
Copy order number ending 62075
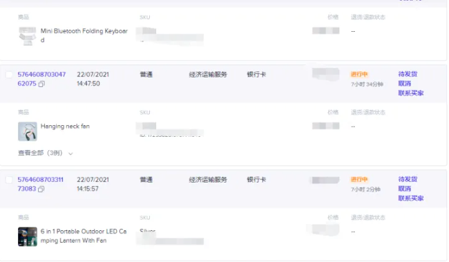point(41,84)
